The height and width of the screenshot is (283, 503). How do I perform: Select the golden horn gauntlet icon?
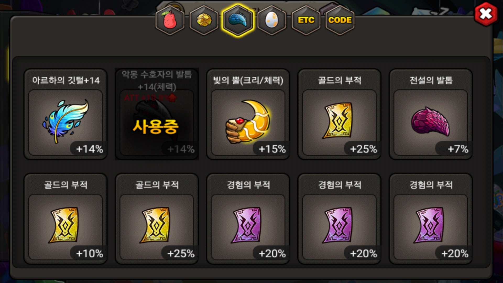[248, 122]
